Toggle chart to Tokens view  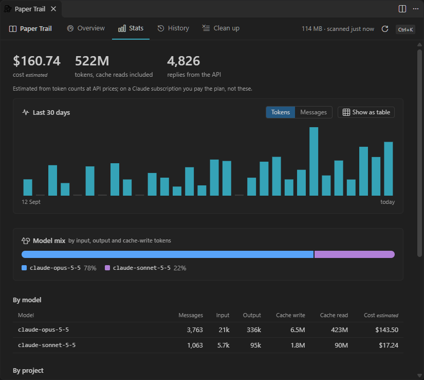(281, 112)
